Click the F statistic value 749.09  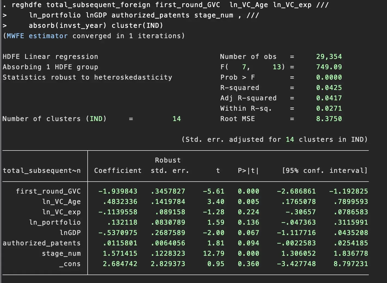click(329, 67)
